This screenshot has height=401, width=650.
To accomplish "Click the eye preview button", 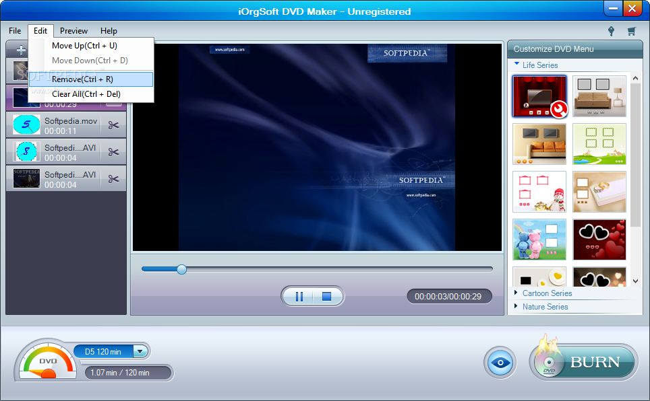I will pyautogui.click(x=500, y=363).
